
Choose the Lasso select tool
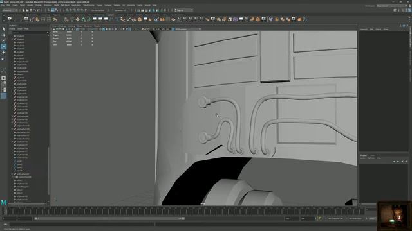[x=3, y=35]
